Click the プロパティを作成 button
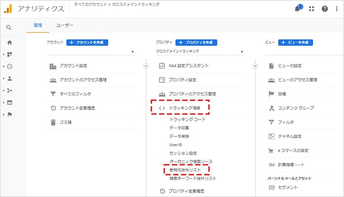Screen dimensions: 344x197 (196, 43)
